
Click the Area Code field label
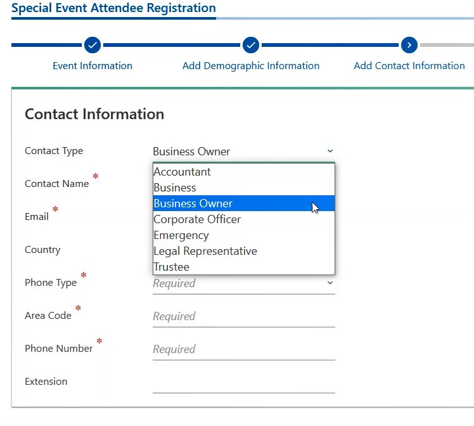coord(48,315)
